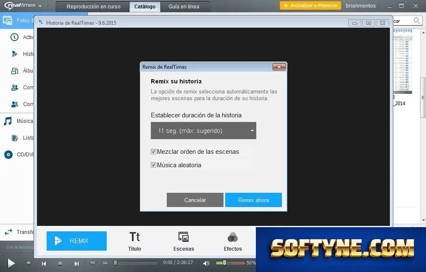Viewport: 426px width, 272px height.
Task: Click Cancelar in remix dialog
Action: coord(195,200)
